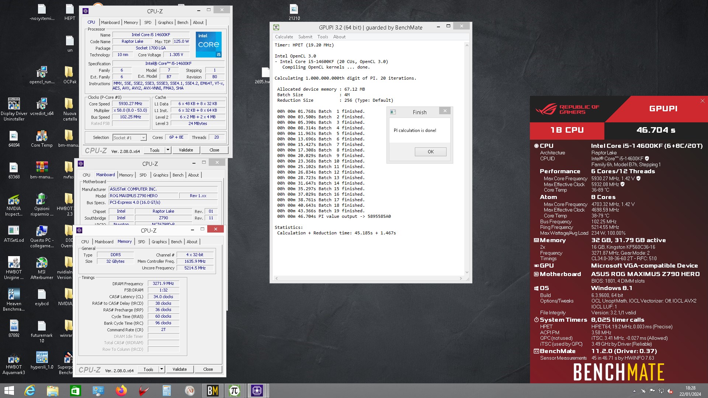Click Validate in the top CPU-Z window

(186, 150)
